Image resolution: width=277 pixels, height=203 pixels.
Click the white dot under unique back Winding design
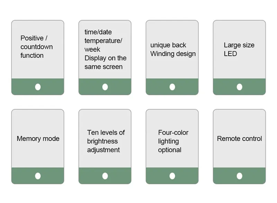[x=172, y=87]
